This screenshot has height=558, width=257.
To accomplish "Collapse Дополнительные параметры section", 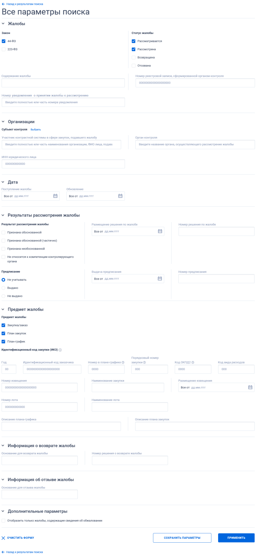I will tap(3, 511).
